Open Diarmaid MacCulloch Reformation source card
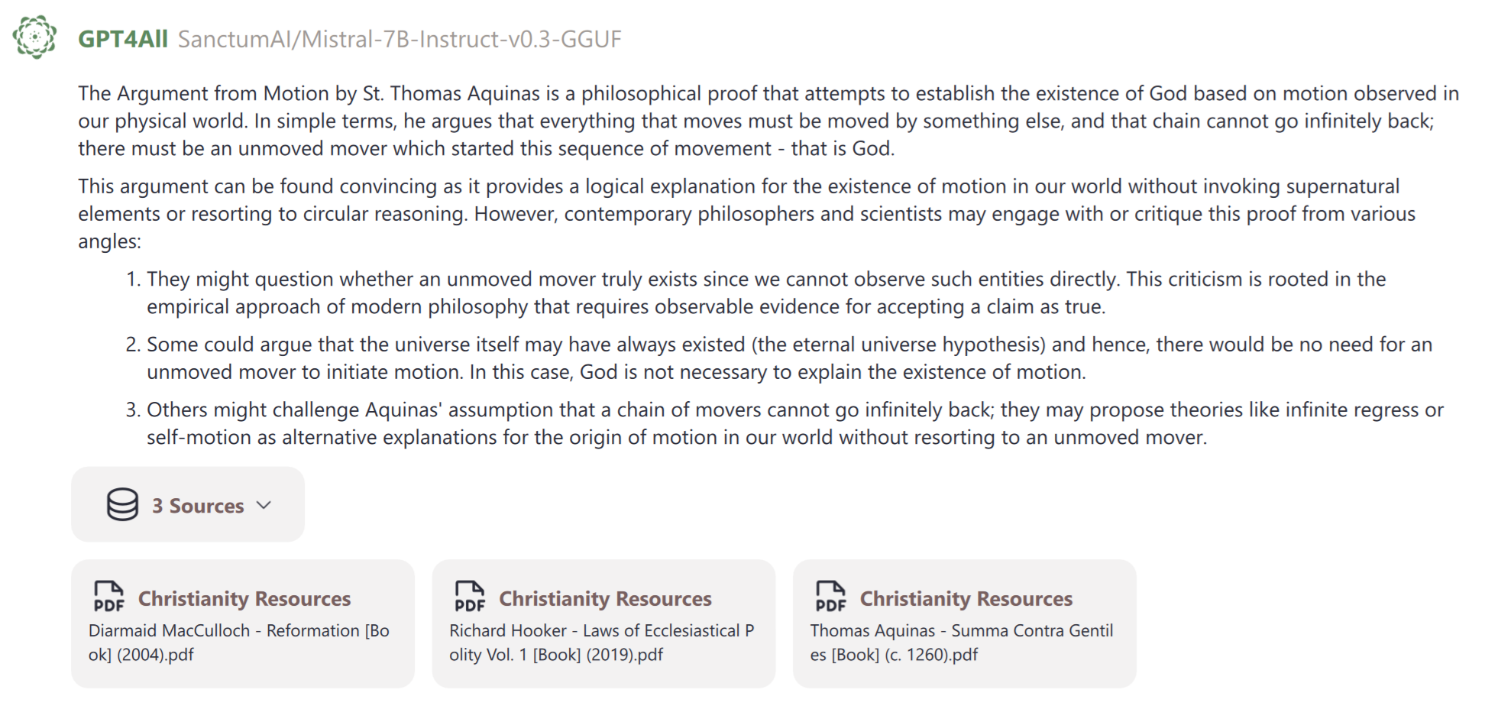The height and width of the screenshot is (709, 1498). [243, 623]
